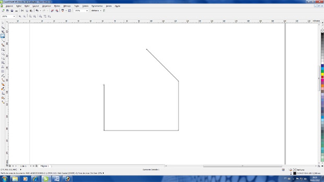Cut the selection with the scissors icon
Image resolution: width=324 pixels, height=182 pixels.
22,11
